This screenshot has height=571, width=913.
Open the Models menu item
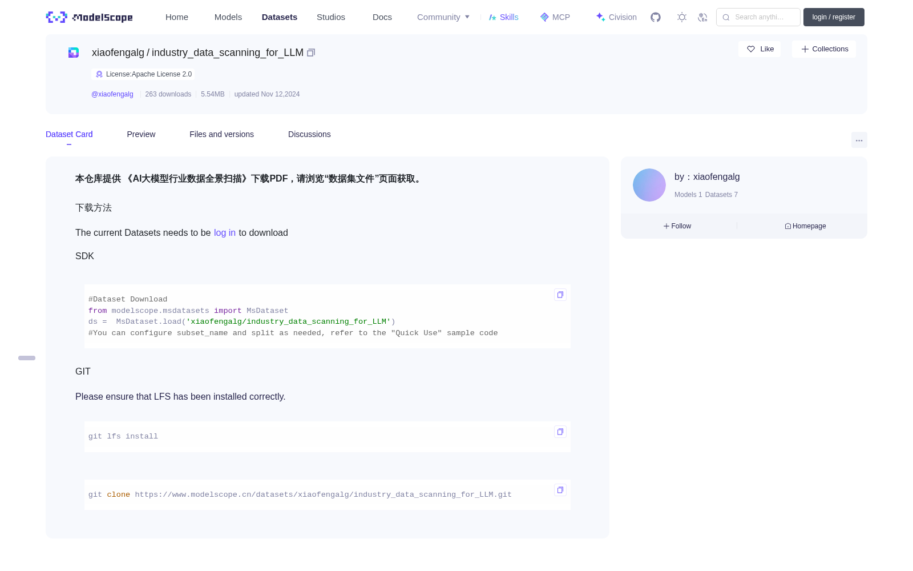pos(228,17)
